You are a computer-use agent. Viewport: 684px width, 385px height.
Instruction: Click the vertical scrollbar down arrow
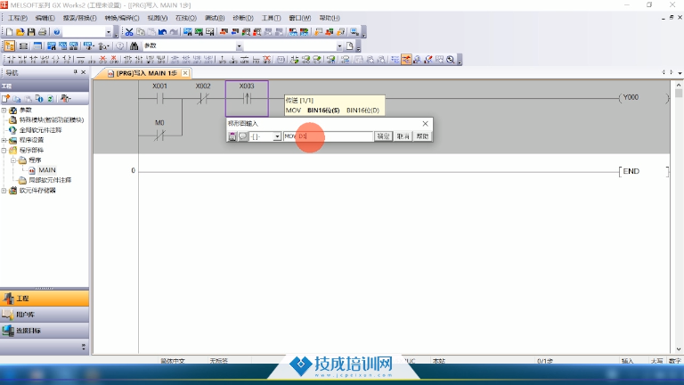pos(679,348)
